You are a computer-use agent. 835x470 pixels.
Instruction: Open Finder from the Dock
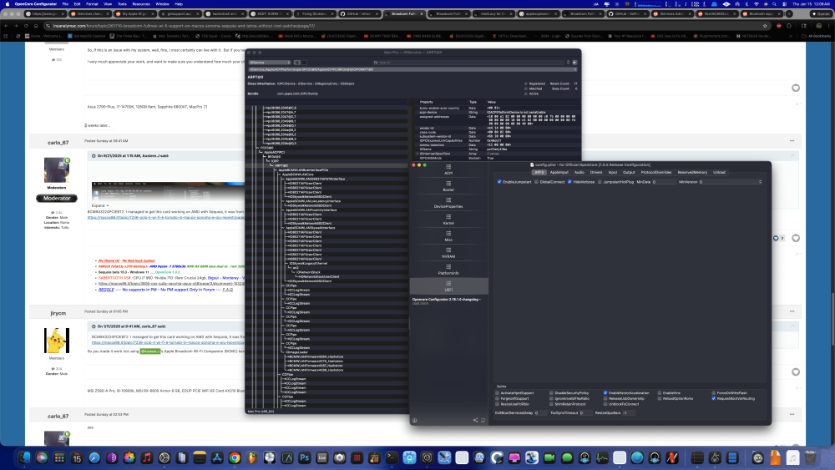click(24, 457)
